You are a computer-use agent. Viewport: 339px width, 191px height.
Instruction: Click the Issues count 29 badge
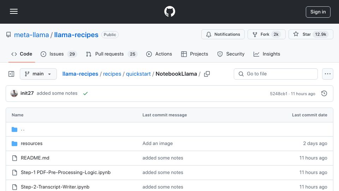pyautogui.click(x=72, y=54)
